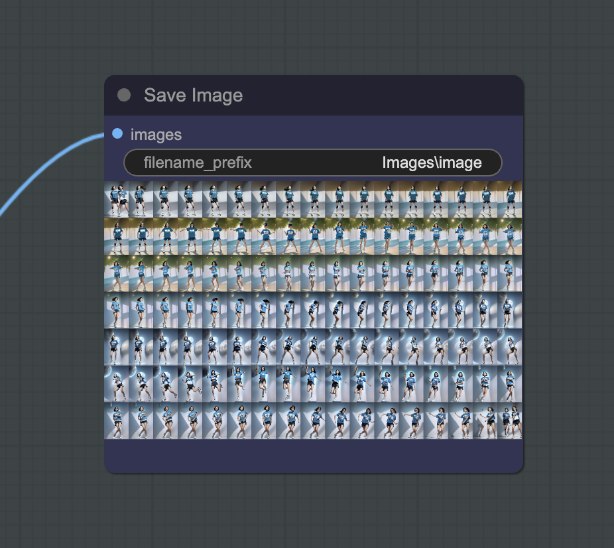Click the images input label
Viewport: 614px width, 548px height.
pos(156,135)
